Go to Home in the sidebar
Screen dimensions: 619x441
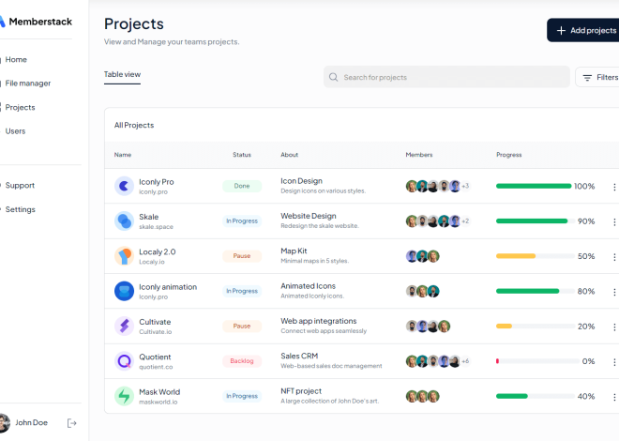(x=16, y=60)
